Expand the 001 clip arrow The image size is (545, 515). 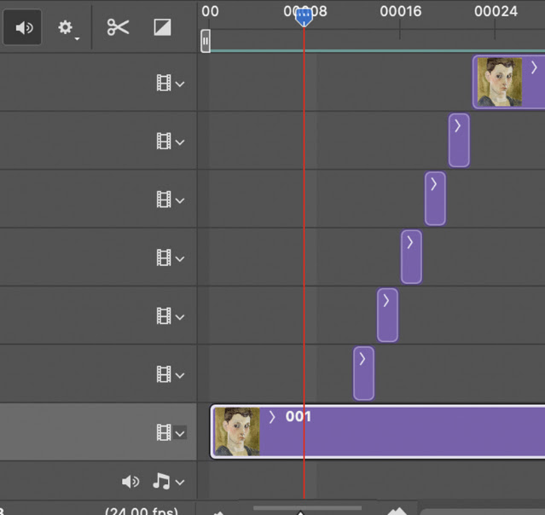coord(272,417)
